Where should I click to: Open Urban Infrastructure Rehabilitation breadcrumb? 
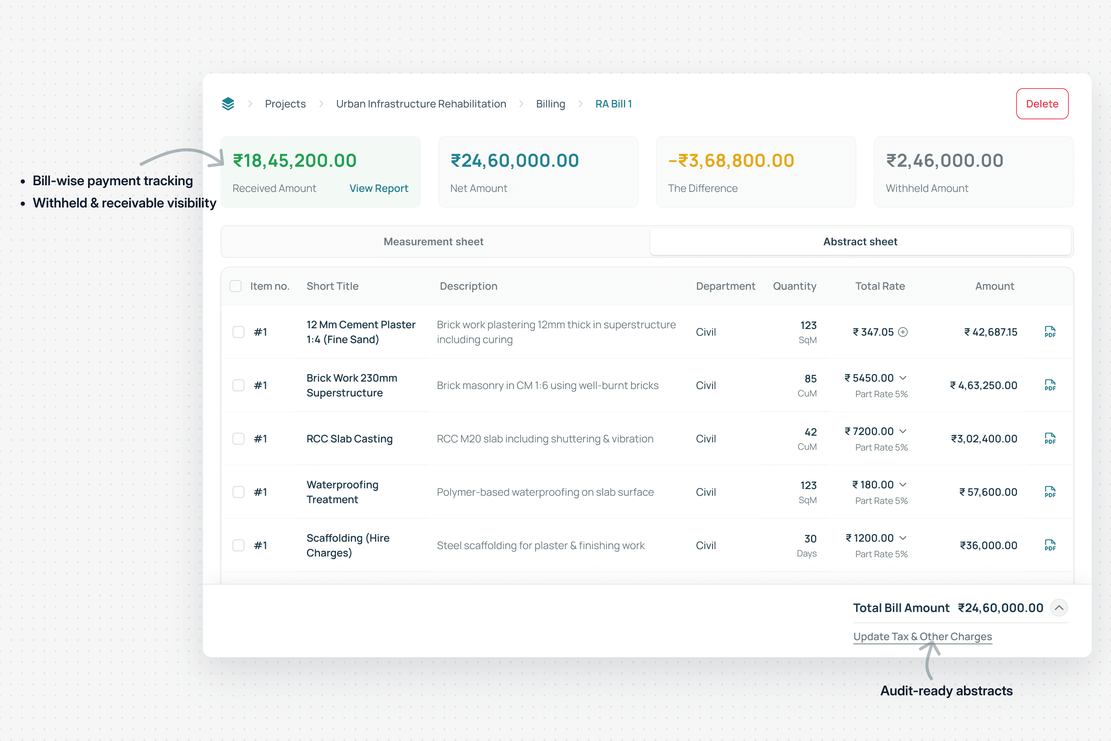click(x=421, y=103)
